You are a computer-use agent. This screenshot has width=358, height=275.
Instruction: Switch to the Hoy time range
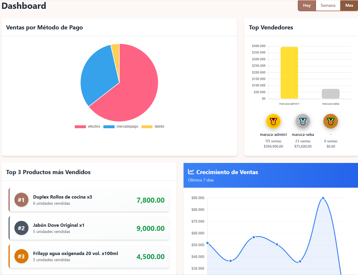(307, 6)
